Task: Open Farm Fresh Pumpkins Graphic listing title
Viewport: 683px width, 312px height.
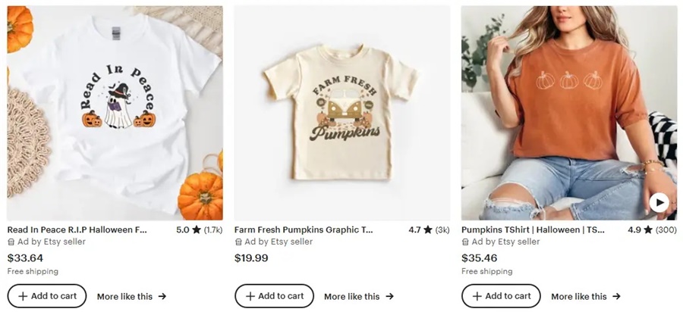Action: coord(304,229)
